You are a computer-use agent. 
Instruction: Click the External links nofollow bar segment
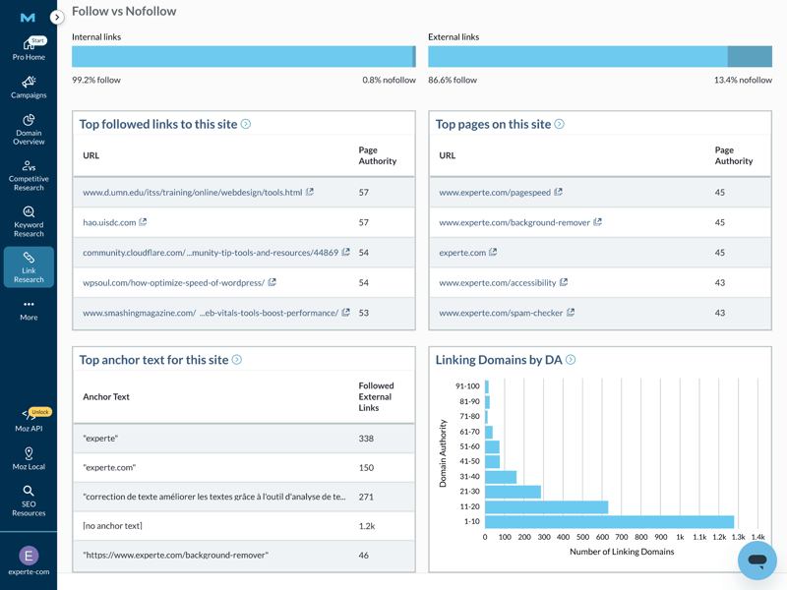(750, 56)
